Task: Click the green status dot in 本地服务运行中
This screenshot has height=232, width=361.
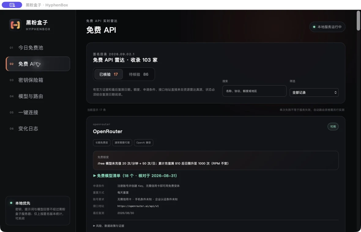Action: point(314,27)
